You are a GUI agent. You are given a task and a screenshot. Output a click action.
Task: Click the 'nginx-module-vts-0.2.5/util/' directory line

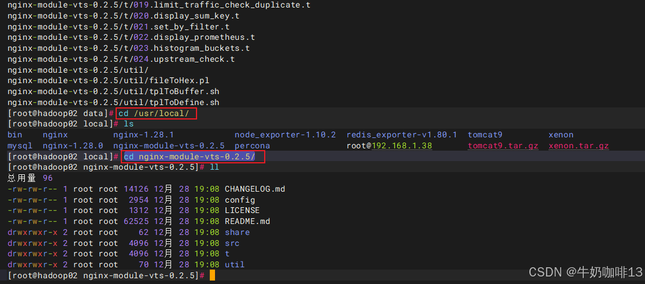(x=78, y=70)
